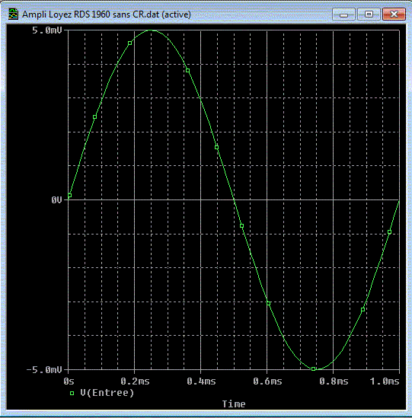The height and width of the screenshot is (418, 412).
Task: Click the 5.0mV Y-axis label
Action: (x=47, y=30)
